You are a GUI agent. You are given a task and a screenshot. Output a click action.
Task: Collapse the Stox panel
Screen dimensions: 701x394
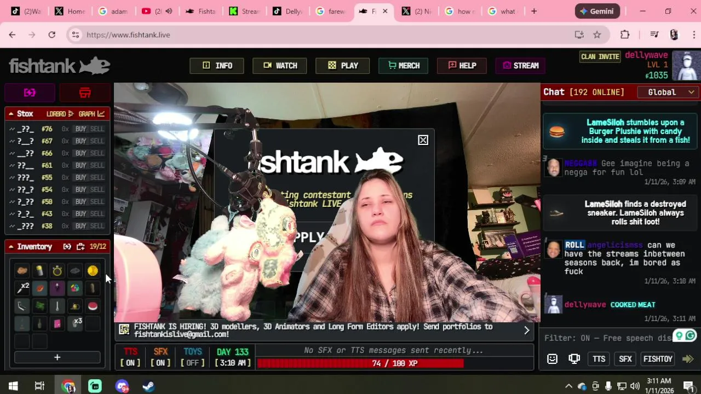click(x=10, y=114)
